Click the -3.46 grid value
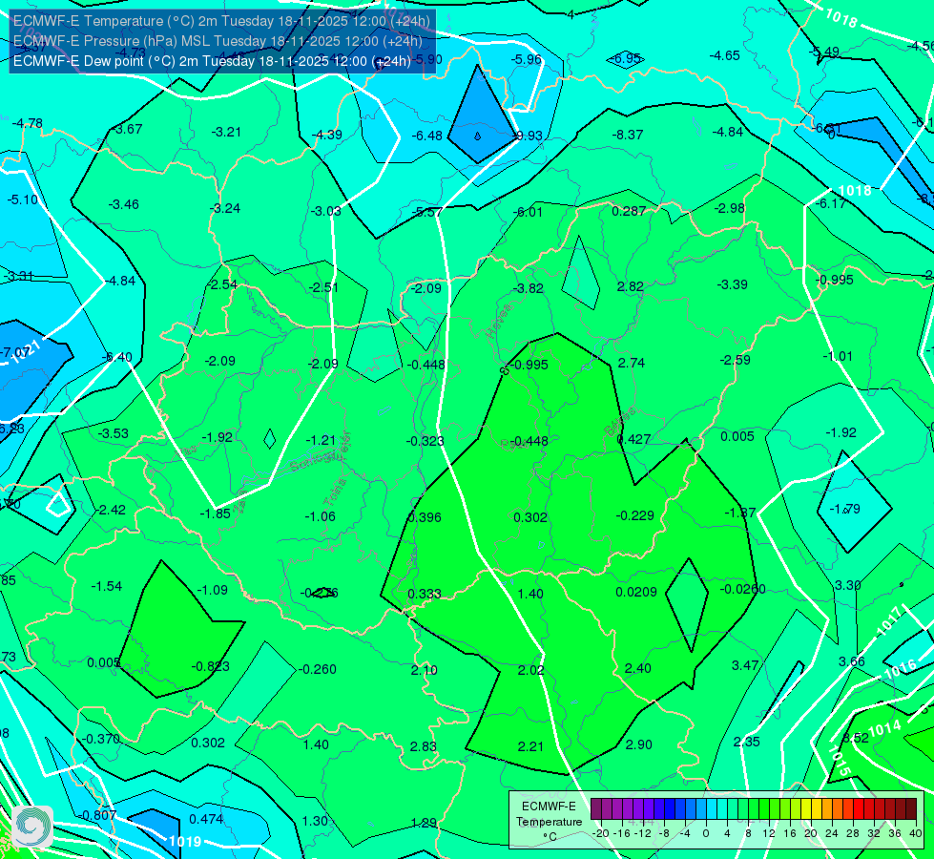The height and width of the screenshot is (859, 934). point(124,204)
